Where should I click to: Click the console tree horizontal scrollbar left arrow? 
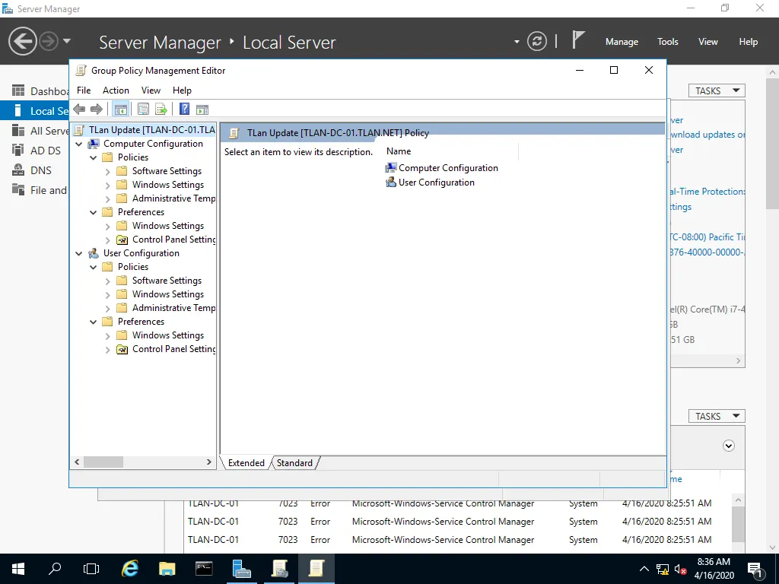click(x=77, y=462)
